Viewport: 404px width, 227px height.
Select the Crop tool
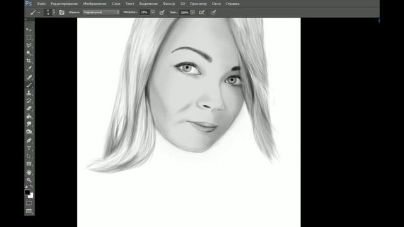[29, 61]
